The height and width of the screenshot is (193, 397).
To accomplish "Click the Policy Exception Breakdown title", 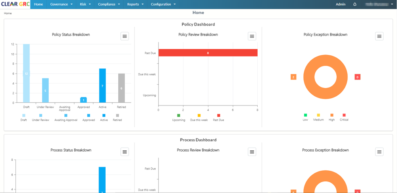I will point(326,35).
